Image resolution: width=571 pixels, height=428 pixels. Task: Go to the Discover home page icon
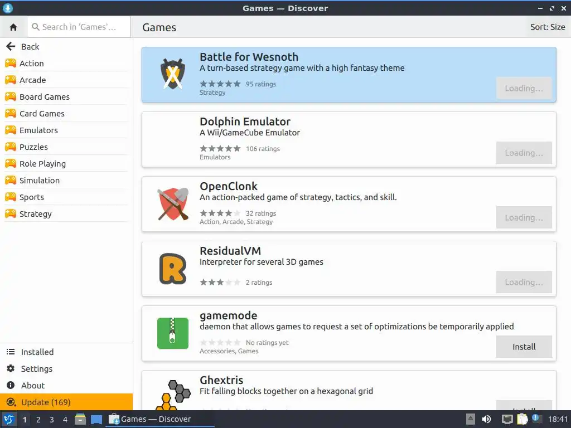click(x=13, y=27)
